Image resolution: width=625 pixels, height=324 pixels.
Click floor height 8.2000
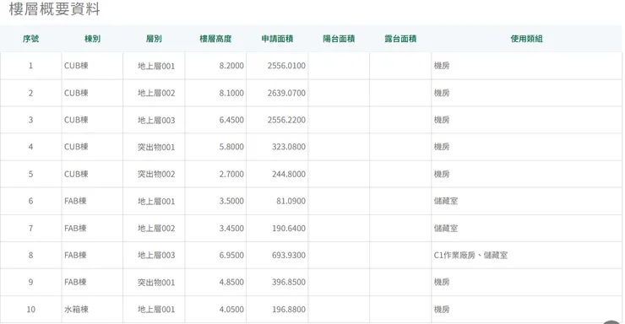click(x=231, y=66)
